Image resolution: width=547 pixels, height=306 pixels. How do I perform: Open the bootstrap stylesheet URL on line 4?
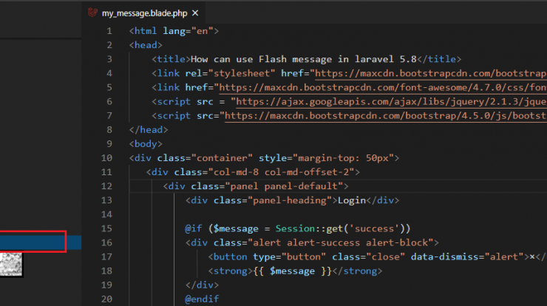coord(430,74)
